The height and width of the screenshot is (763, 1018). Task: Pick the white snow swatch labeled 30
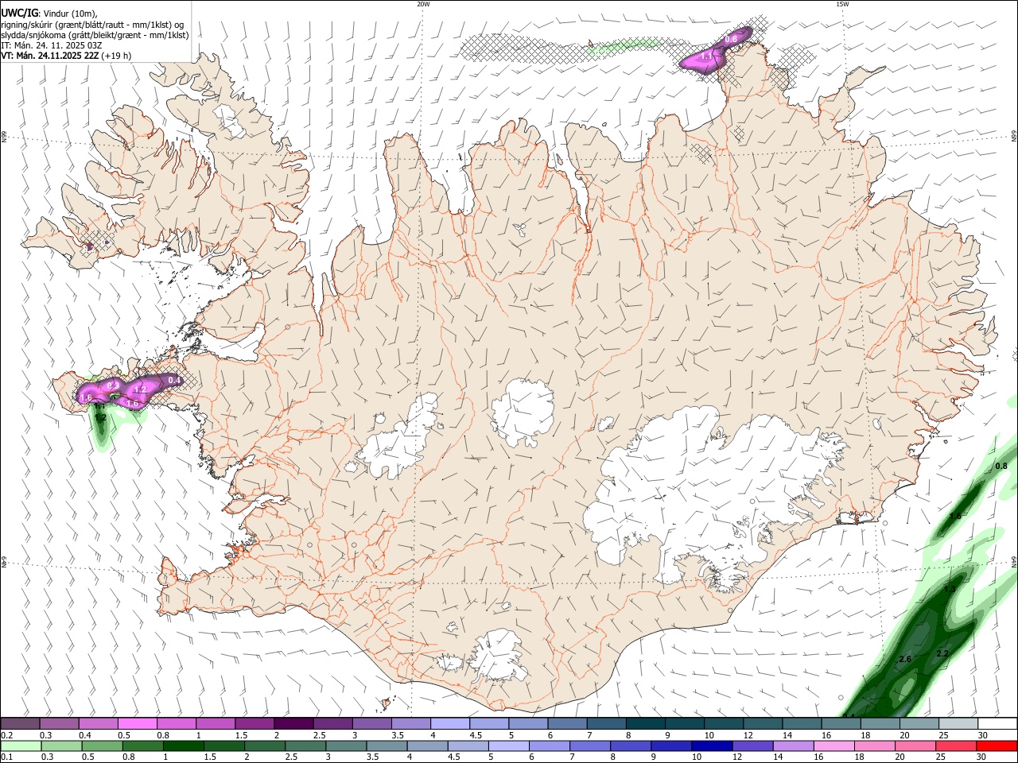tap(998, 723)
